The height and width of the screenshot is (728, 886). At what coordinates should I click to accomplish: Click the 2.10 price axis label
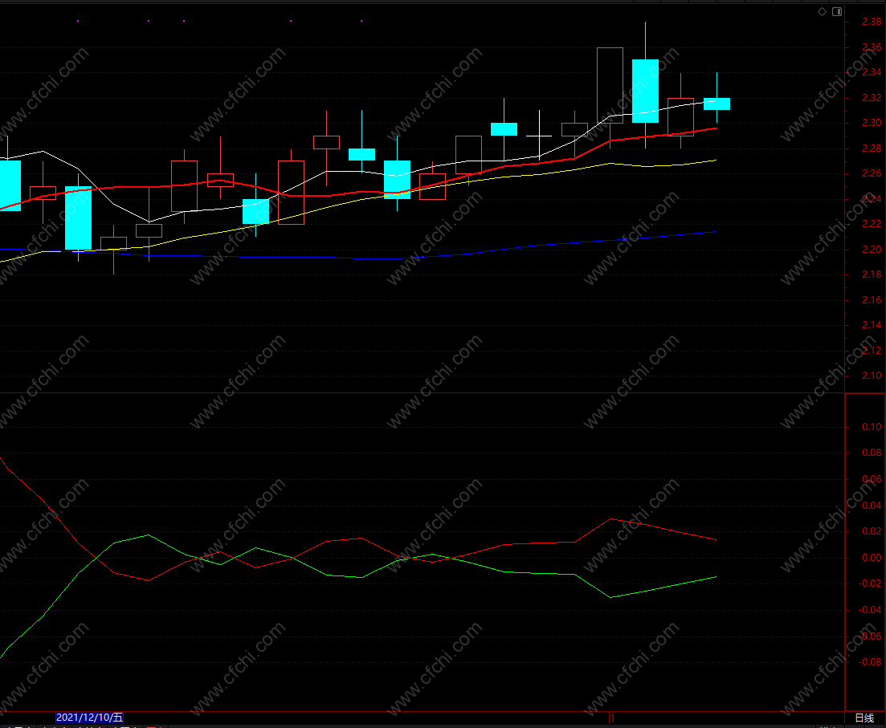(x=872, y=376)
